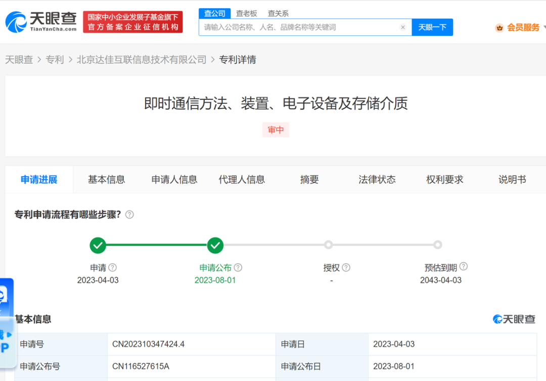The height and width of the screenshot is (381, 546).
Task: Open the 法律状态 tab
Action: click(377, 179)
